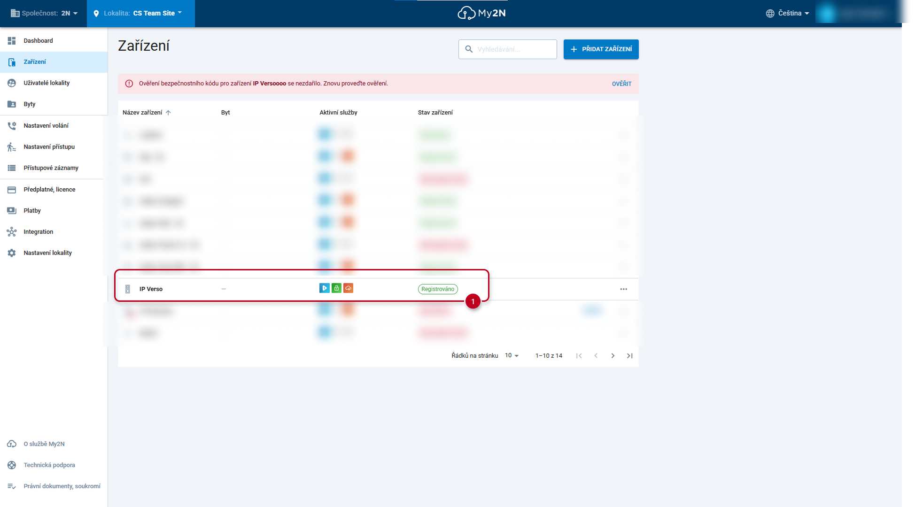Click the Registrováno status badge
This screenshot has height=507, width=923.
[x=438, y=289]
